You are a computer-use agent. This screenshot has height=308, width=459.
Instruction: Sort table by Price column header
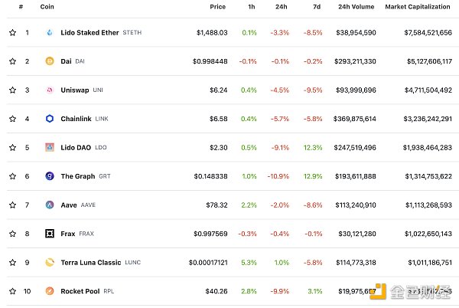(x=217, y=6)
